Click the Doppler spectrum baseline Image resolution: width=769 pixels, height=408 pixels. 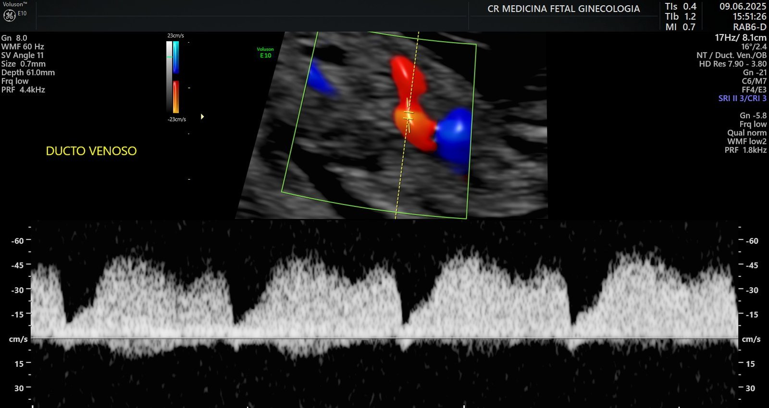click(x=384, y=339)
